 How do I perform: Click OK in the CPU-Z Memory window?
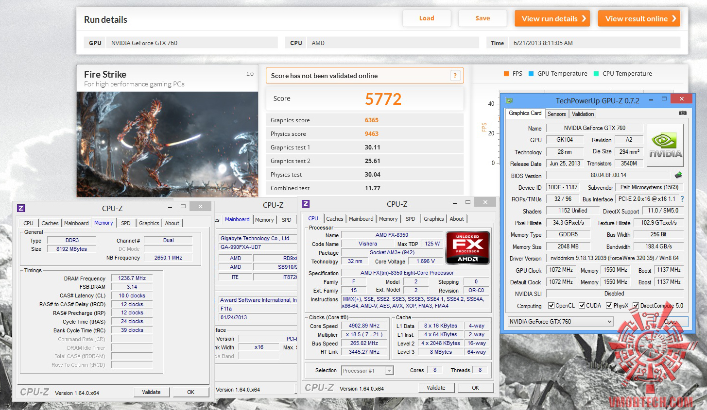[191, 392]
